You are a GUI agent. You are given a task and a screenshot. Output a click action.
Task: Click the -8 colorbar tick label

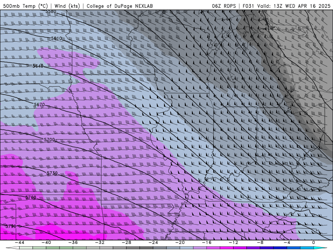(x=260, y=242)
